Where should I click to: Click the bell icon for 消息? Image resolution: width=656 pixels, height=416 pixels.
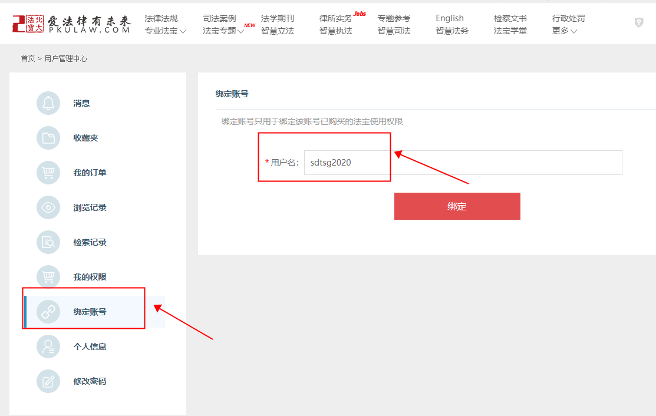click(x=48, y=103)
